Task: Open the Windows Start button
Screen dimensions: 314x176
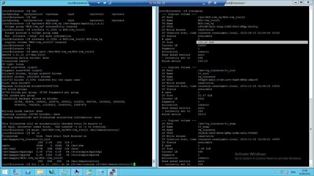Action: point(4,172)
